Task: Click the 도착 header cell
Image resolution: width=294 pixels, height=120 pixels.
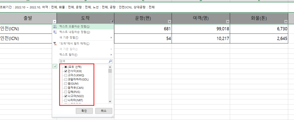Action: [85, 18]
